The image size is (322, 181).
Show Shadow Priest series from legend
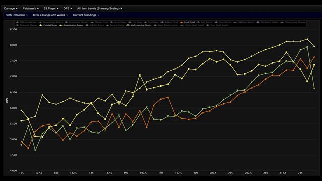click(x=99, y=22)
